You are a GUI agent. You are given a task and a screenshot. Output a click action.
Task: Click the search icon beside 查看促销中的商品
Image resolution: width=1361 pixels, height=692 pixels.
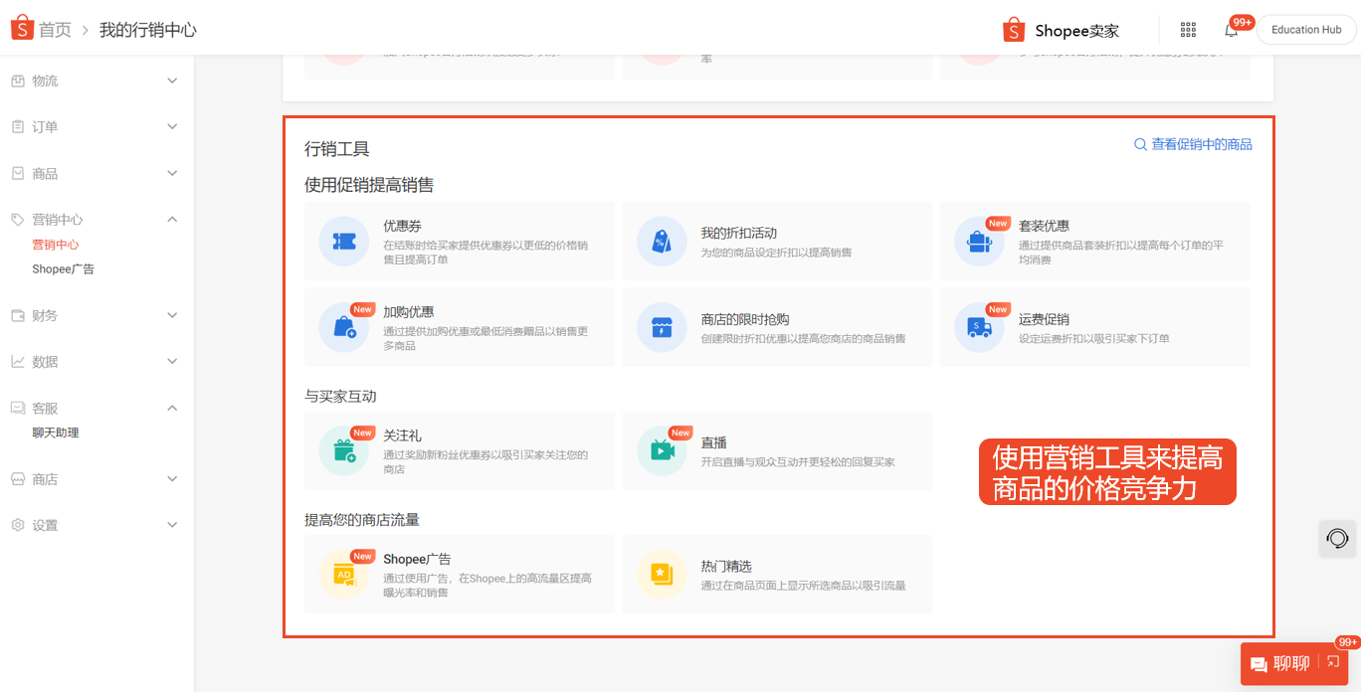pos(1140,144)
